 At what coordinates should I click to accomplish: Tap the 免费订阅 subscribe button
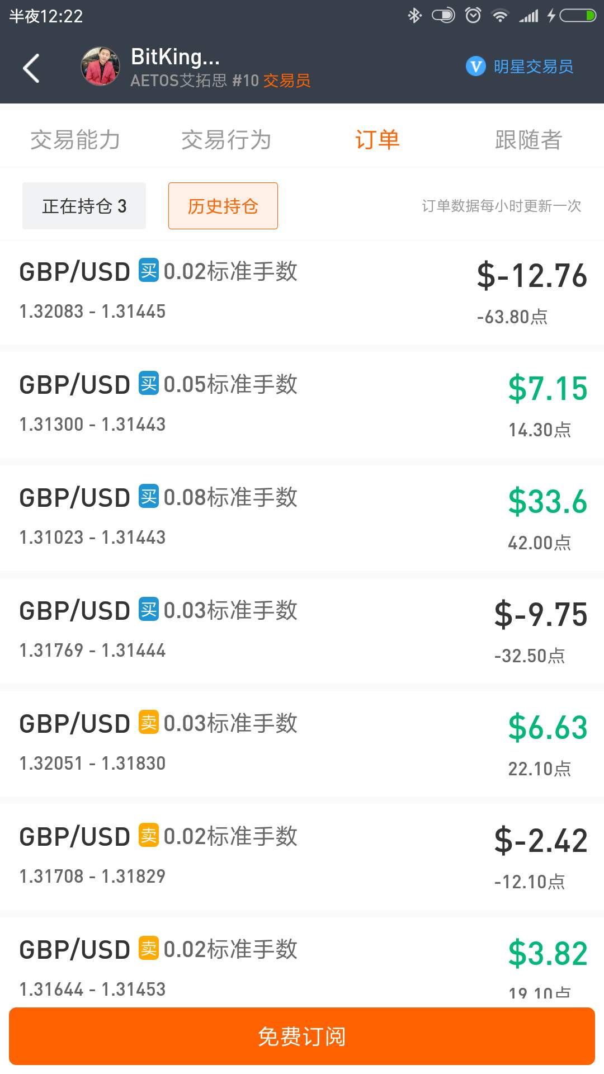tap(302, 1037)
